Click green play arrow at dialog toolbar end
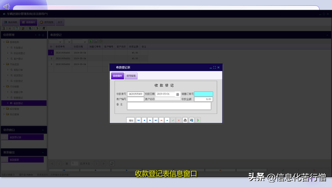 coord(198,120)
